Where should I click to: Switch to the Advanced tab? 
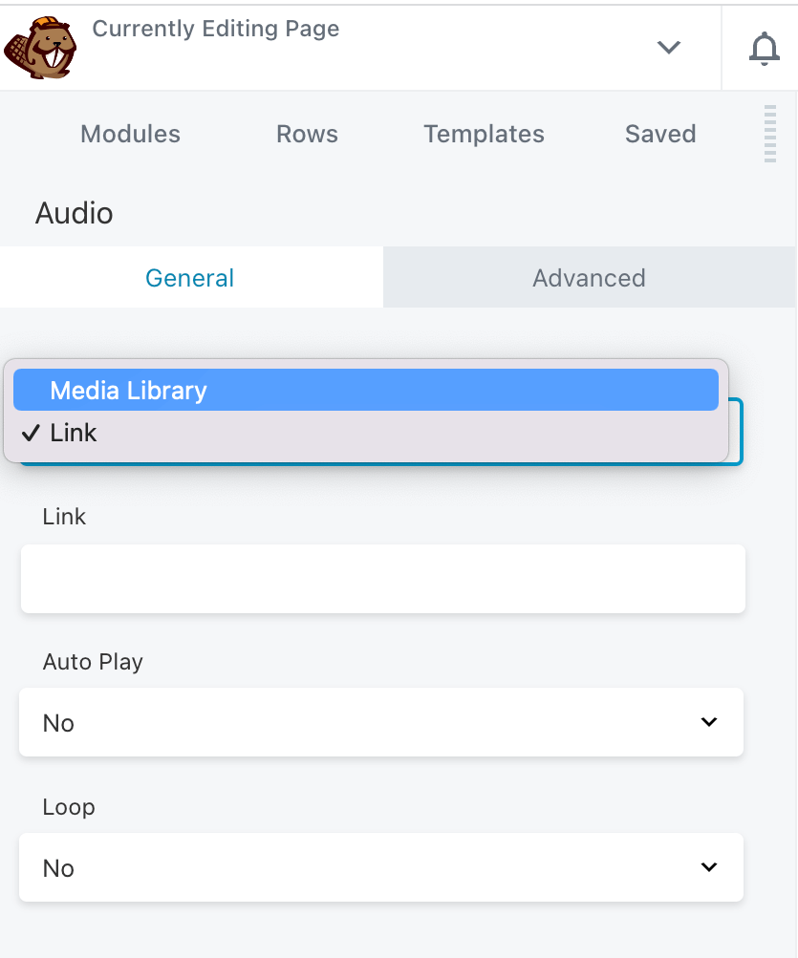pos(589,277)
